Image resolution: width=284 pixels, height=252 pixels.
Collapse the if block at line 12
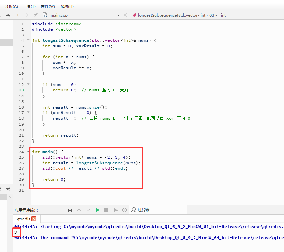[x=28, y=84]
